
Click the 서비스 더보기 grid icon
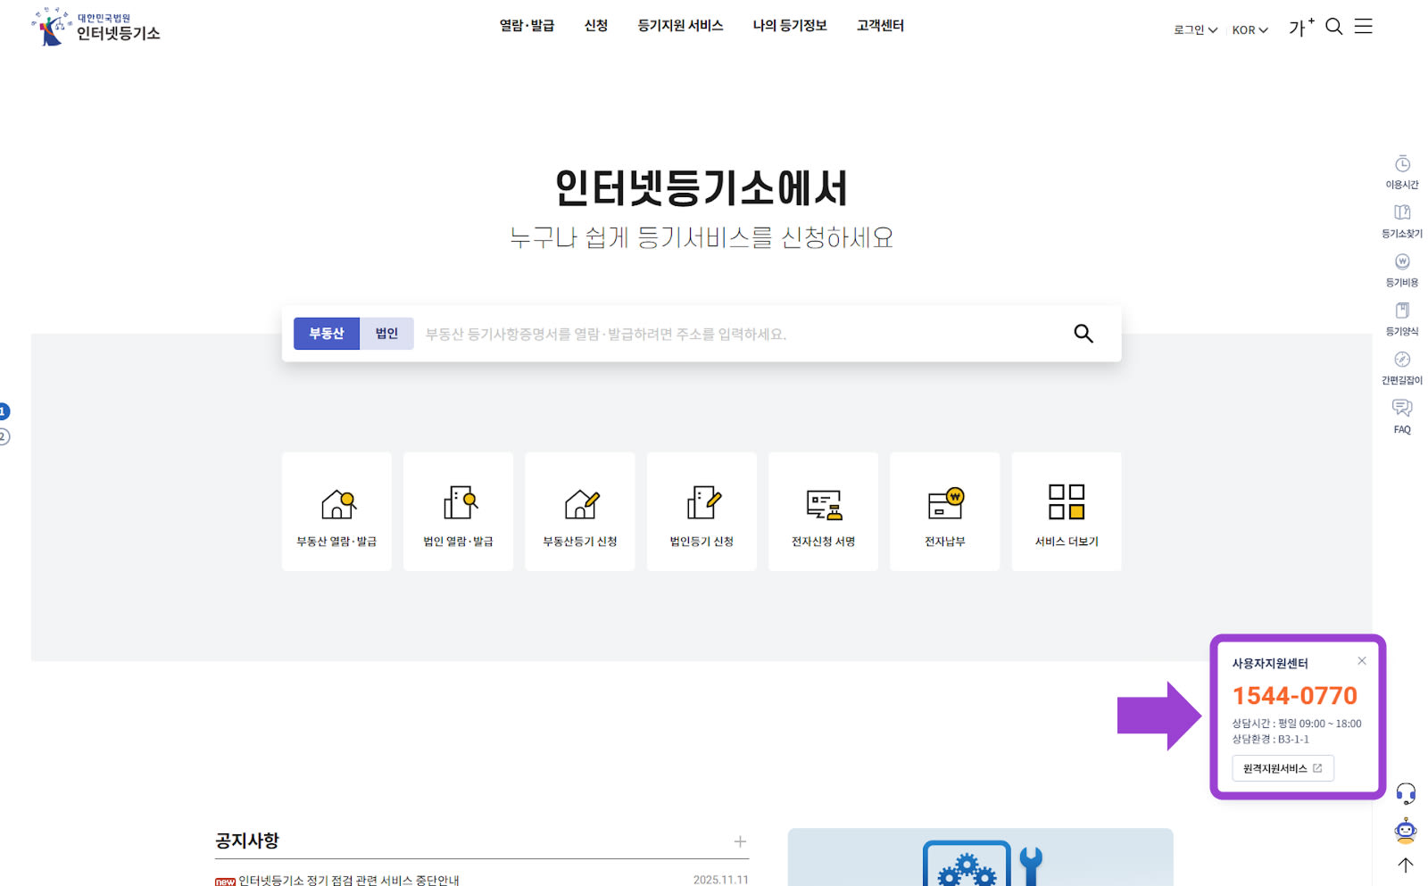(1066, 511)
